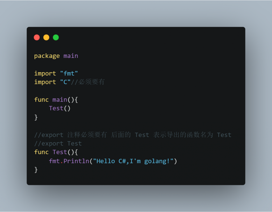The image size is (272, 212).
Task: Click 'func' before Test()
Action: 41,152
